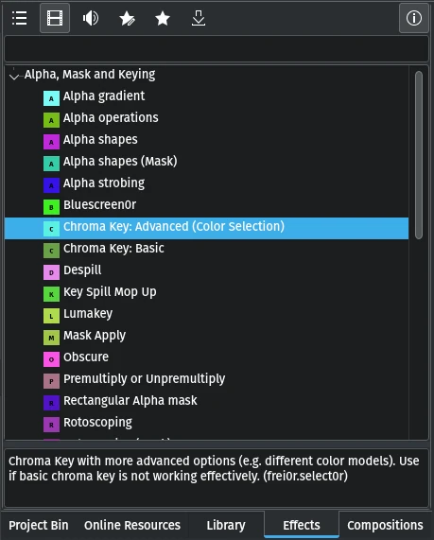434x540 pixels.
Task: Switch to the Library tab
Action: (226, 525)
